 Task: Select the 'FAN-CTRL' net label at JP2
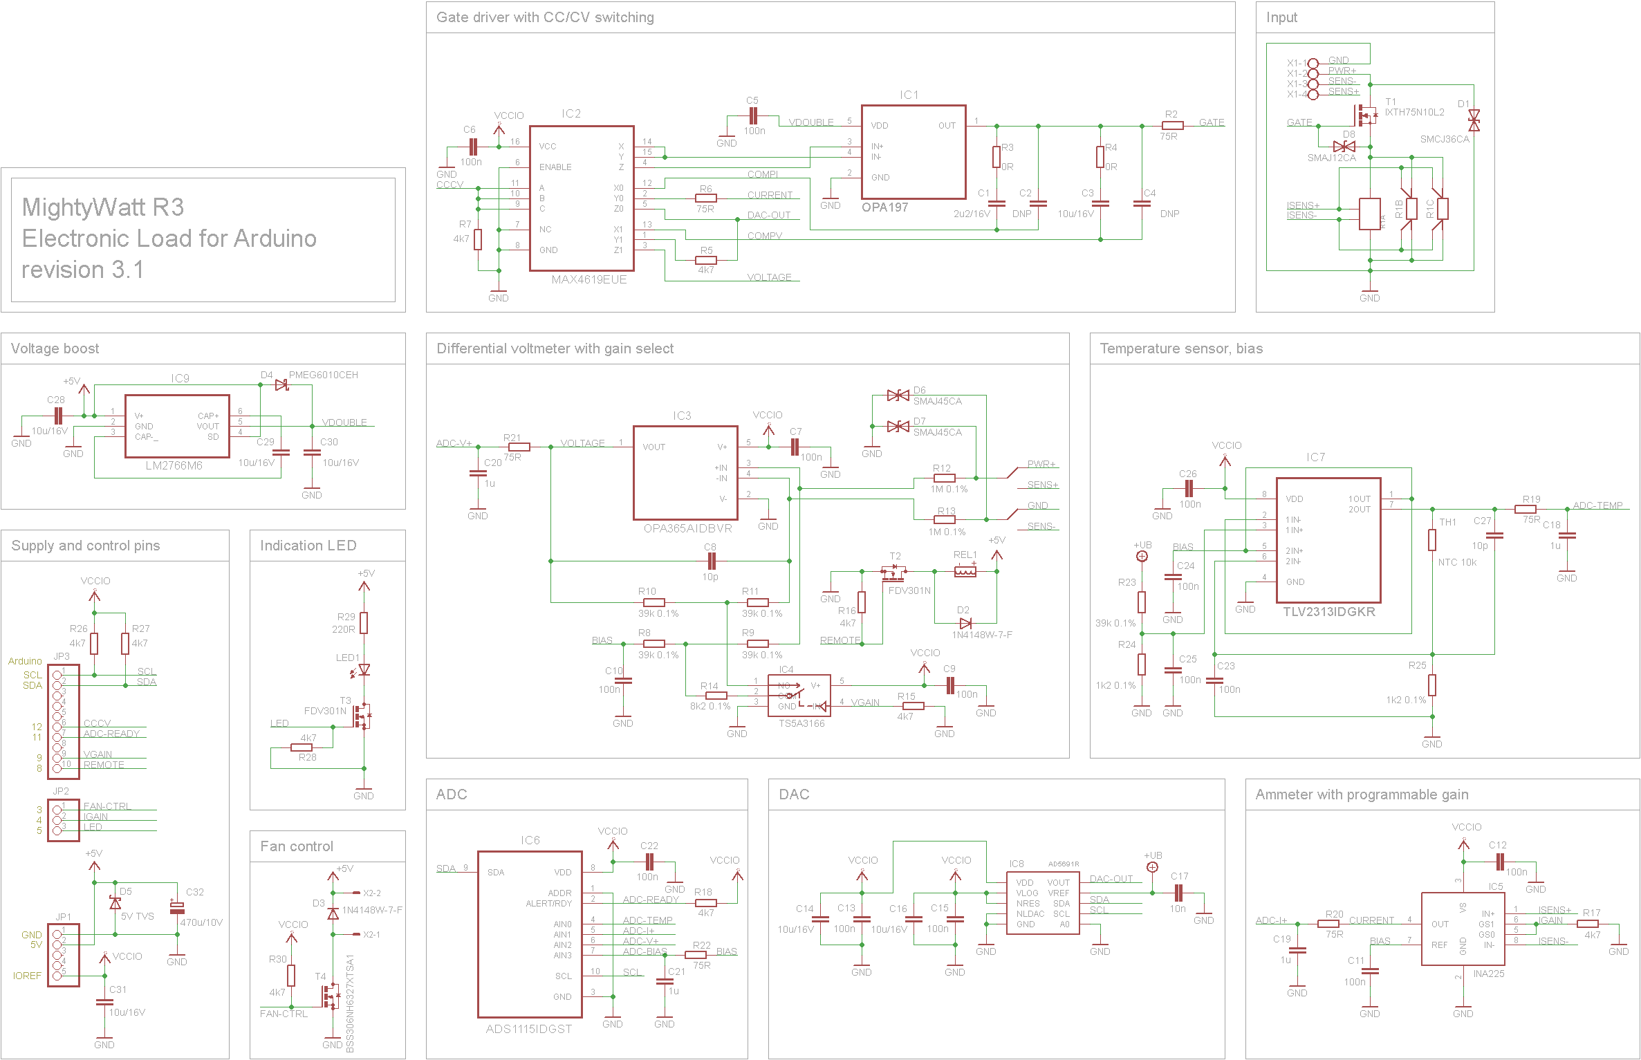tap(107, 806)
